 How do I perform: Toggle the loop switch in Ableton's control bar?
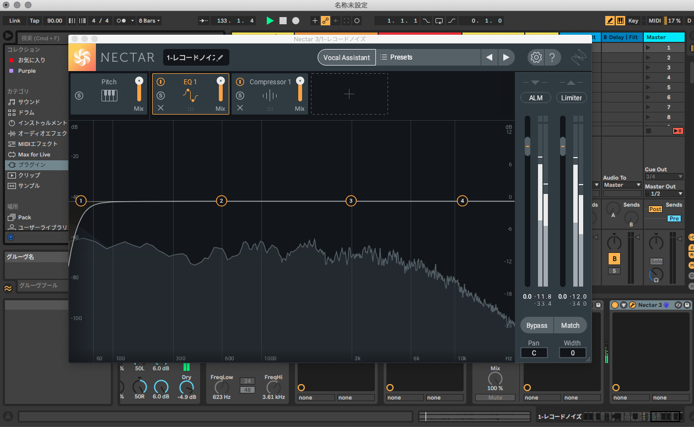tap(439, 20)
